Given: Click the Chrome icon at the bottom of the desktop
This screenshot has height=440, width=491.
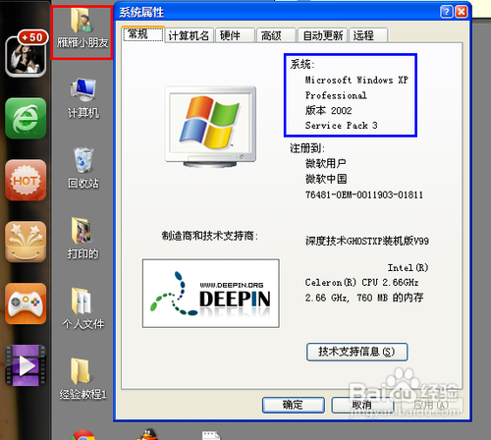Looking at the screenshot, I should [x=83, y=435].
